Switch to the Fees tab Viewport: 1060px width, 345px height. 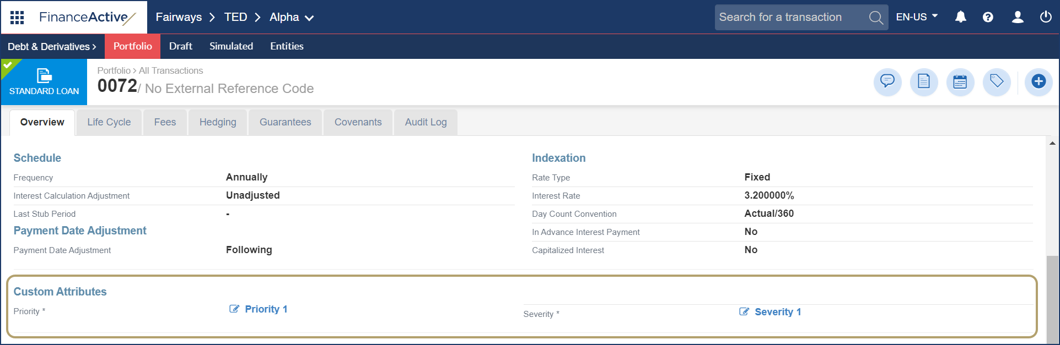(165, 122)
